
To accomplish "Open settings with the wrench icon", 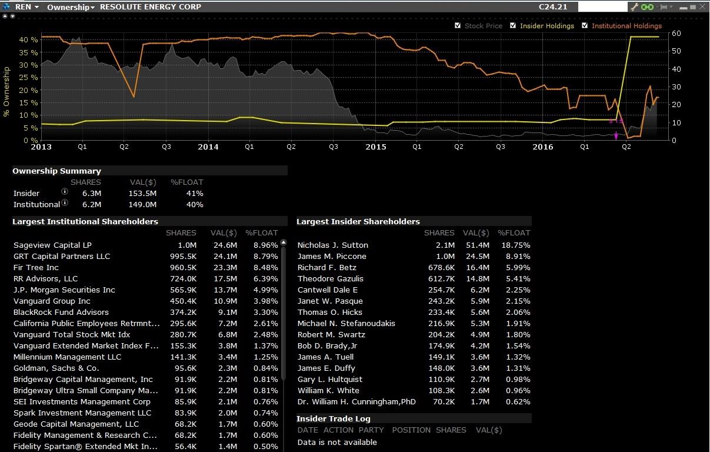I will click(x=635, y=7).
